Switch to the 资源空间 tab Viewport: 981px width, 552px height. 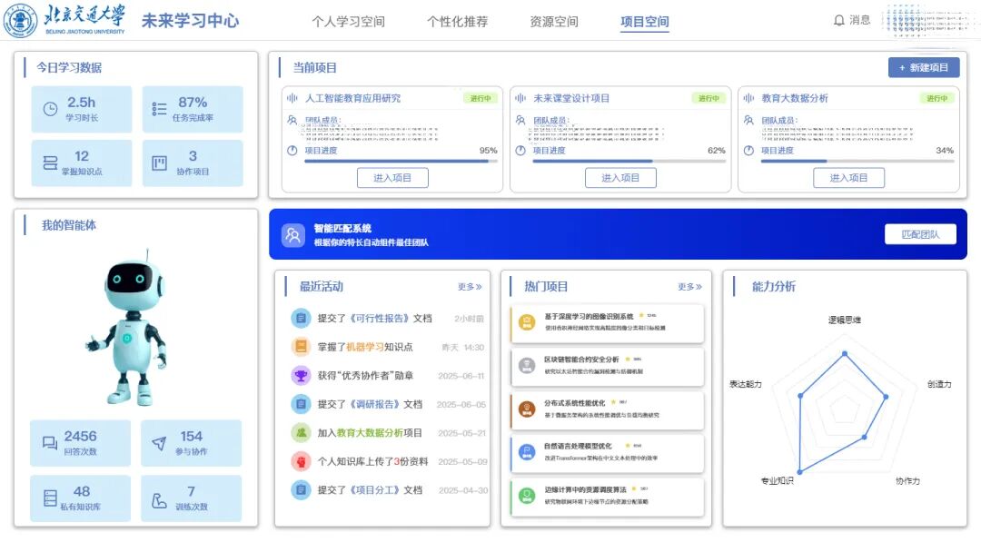pos(553,22)
